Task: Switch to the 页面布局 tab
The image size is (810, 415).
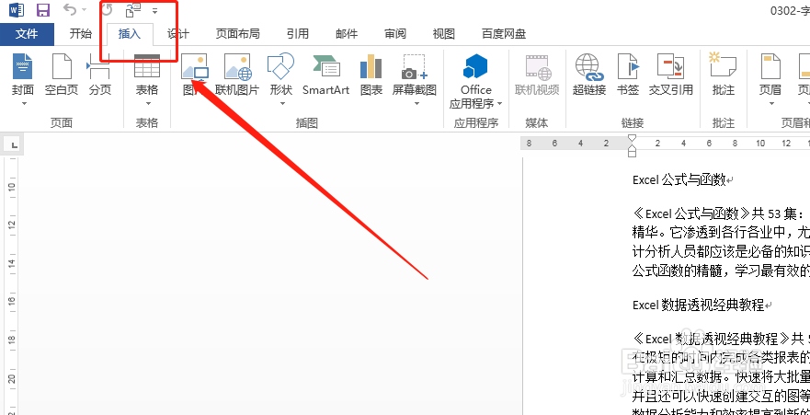Action: [237, 34]
